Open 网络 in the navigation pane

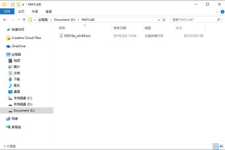pyautogui.click(x=15, y=119)
